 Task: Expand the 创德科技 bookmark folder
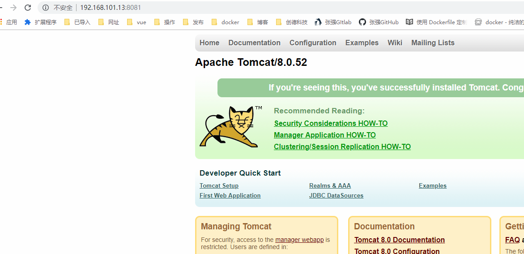292,22
